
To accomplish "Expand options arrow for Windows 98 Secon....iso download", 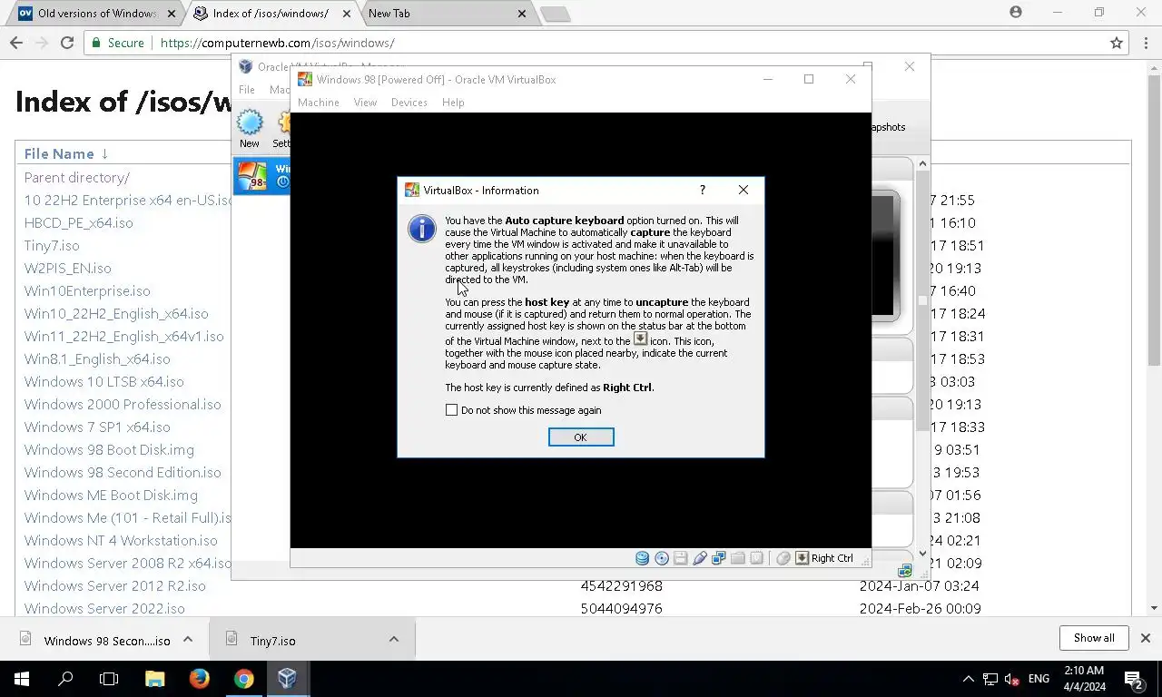I will click(188, 639).
